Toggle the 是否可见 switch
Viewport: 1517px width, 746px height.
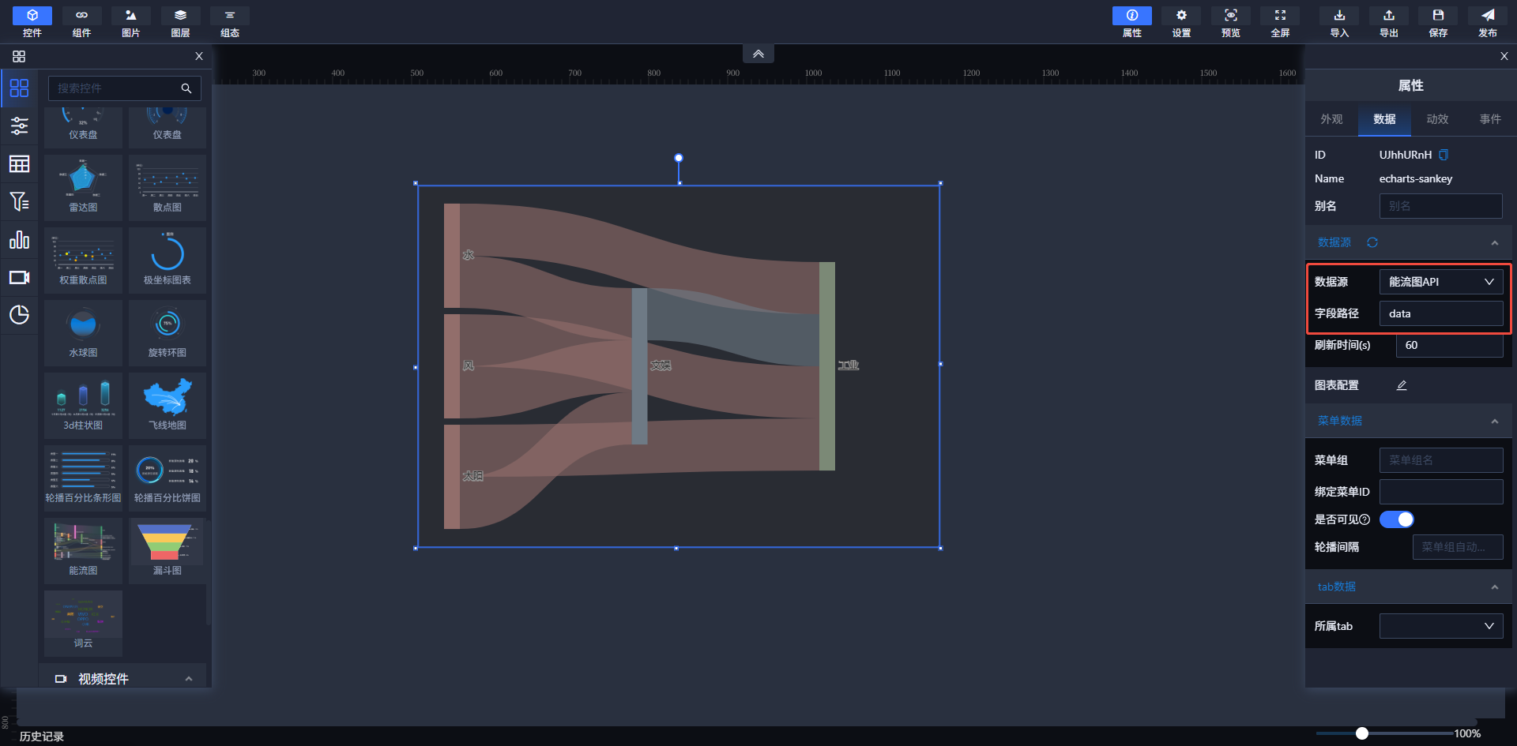1396,519
